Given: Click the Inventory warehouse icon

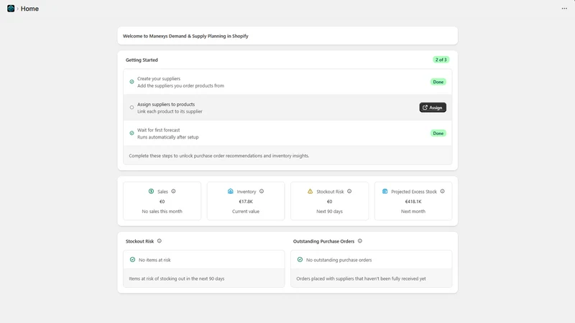Looking at the screenshot, I should pos(230,191).
